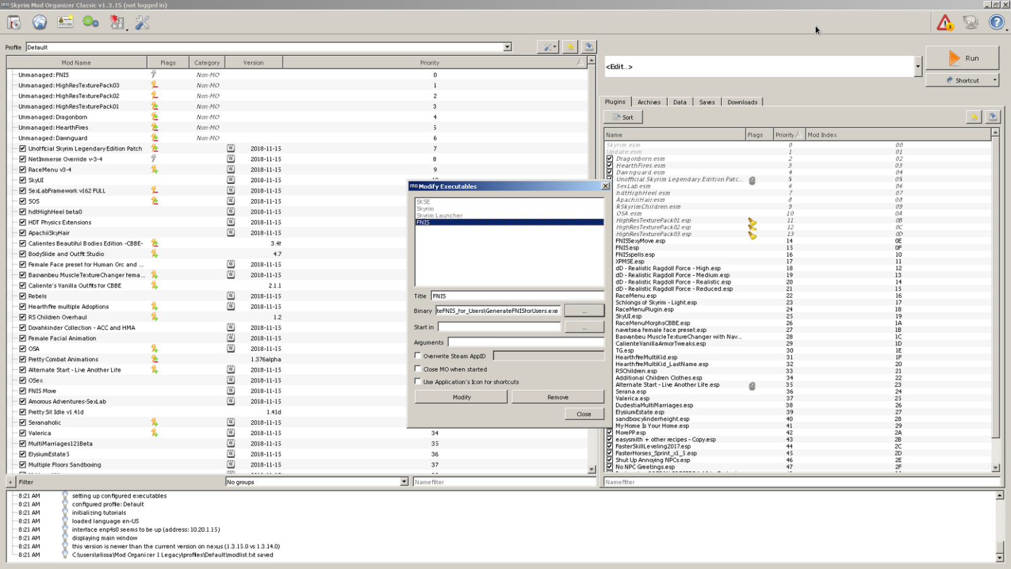The height and width of the screenshot is (569, 1011).
Task: Click Remove in Modify Executables dialog
Action: [558, 397]
